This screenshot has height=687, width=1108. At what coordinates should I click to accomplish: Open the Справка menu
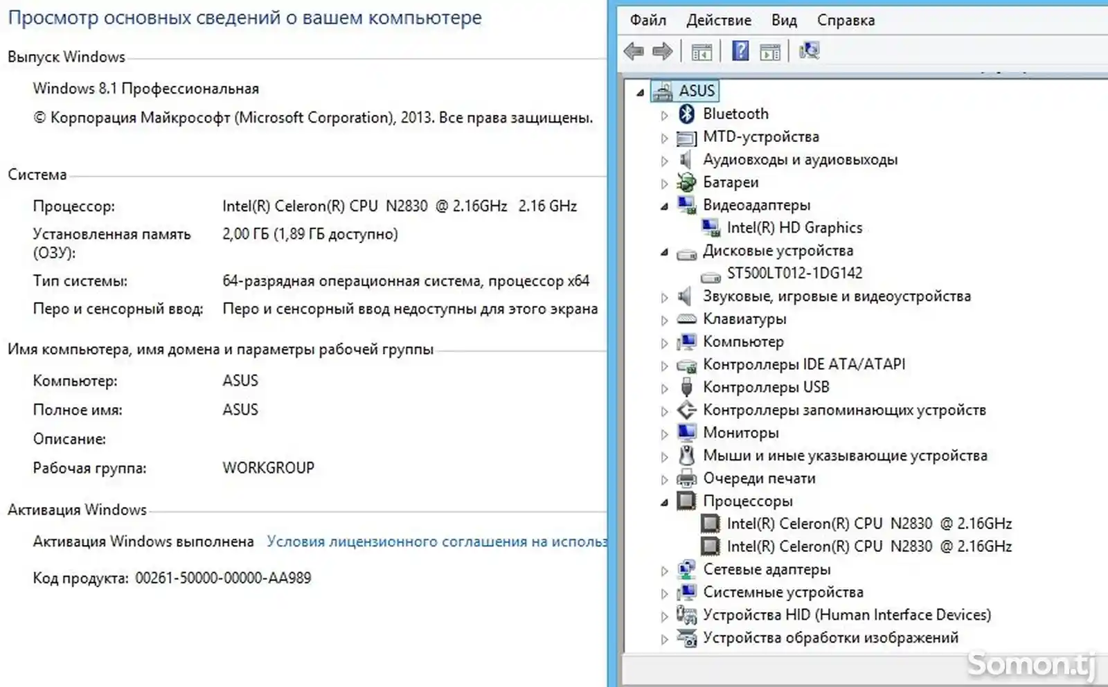point(846,20)
